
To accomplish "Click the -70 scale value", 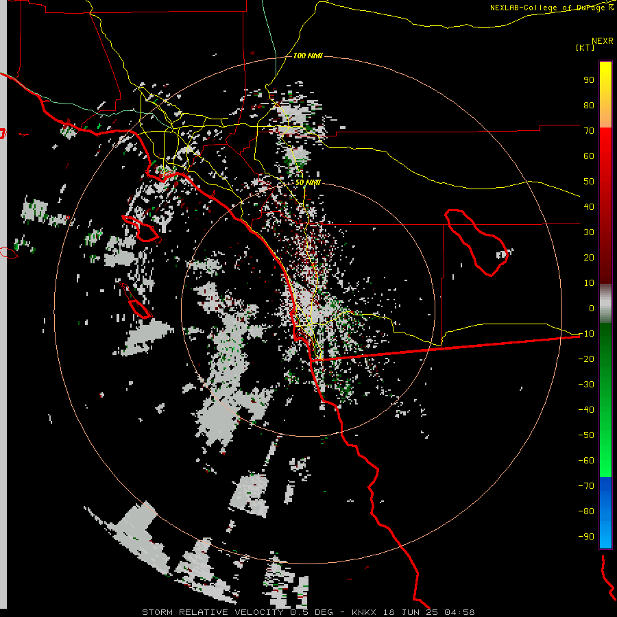I will [586, 486].
